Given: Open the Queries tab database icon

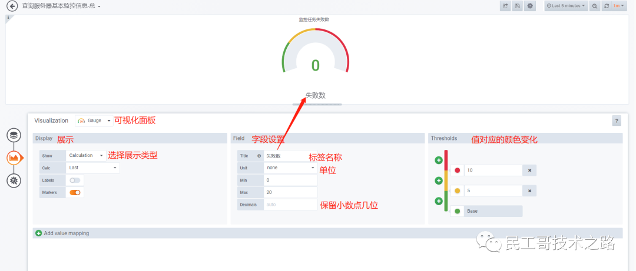Looking at the screenshot, I should pyautogui.click(x=14, y=135).
